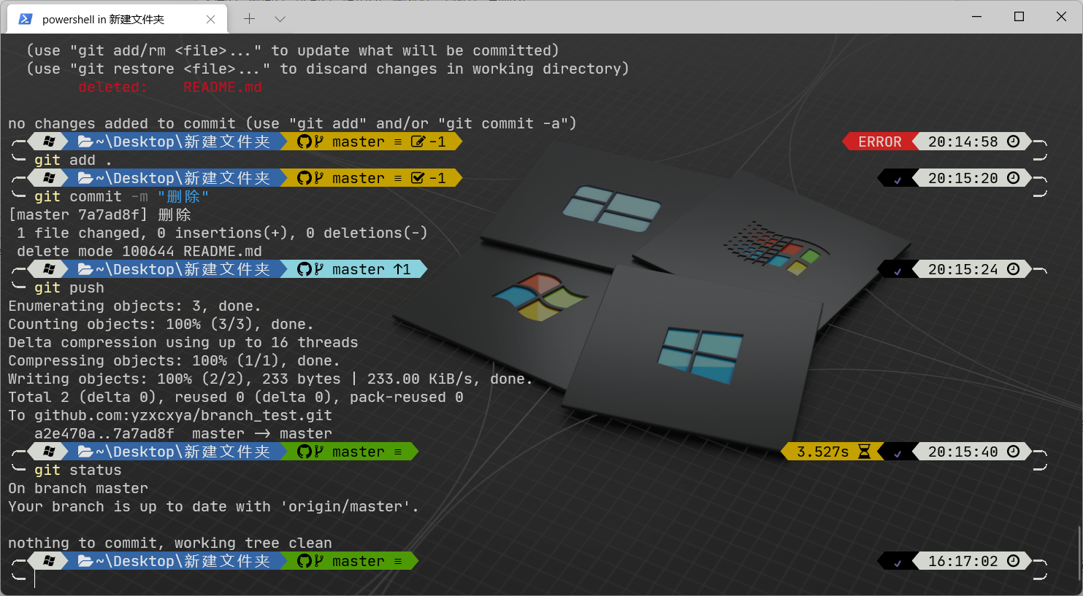Switch to the powershell in 新建文件夹 tab
The width and height of the screenshot is (1083, 596).
coord(103,20)
